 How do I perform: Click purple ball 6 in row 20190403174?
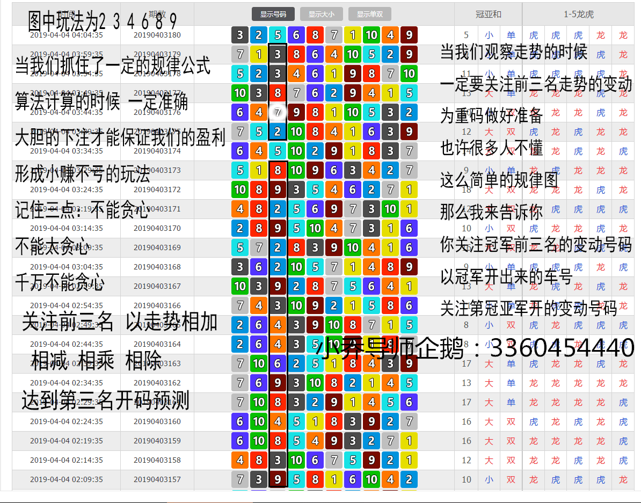(240, 151)
